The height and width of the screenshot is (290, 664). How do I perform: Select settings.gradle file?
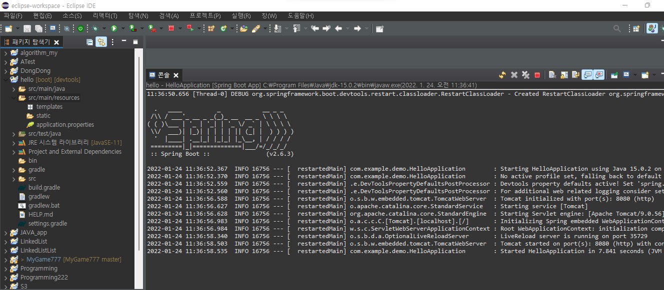(47, 224)
